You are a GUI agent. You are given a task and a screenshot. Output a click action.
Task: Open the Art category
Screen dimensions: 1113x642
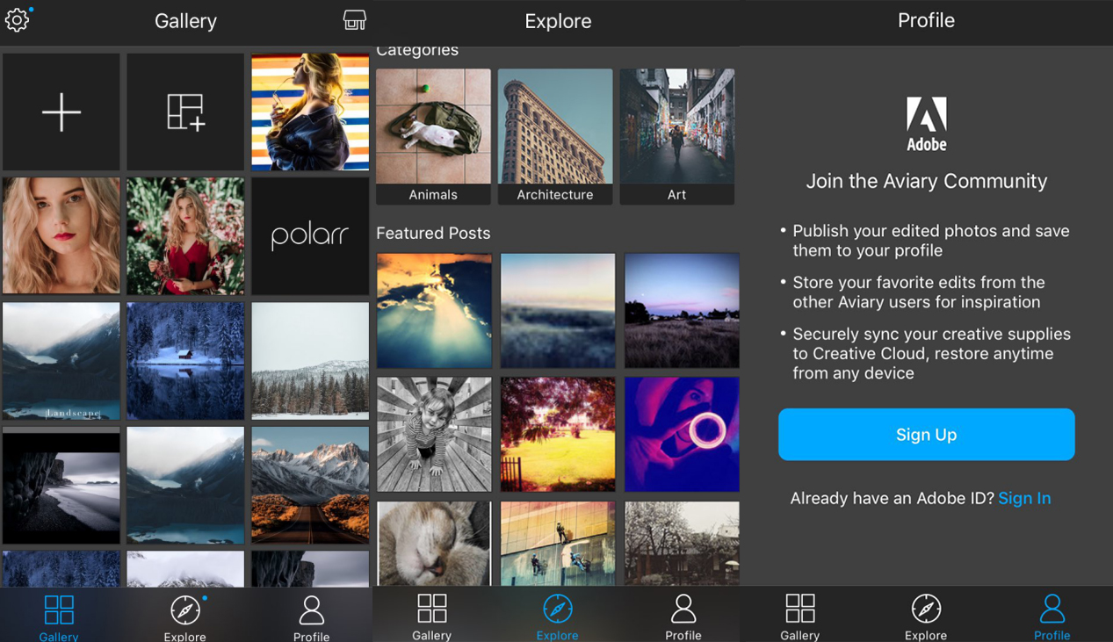676,137
